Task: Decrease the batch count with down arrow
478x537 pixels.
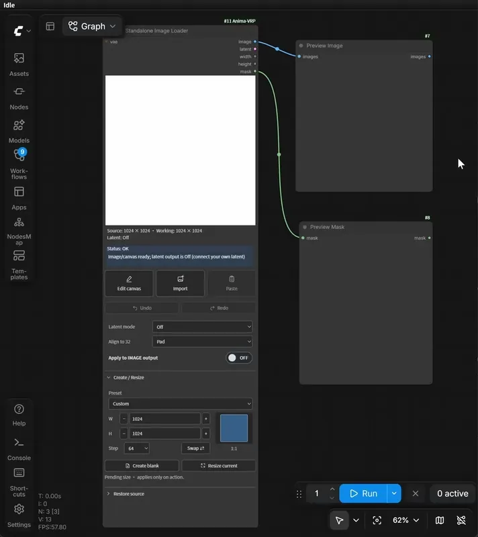Action: (x=332, y=498)
